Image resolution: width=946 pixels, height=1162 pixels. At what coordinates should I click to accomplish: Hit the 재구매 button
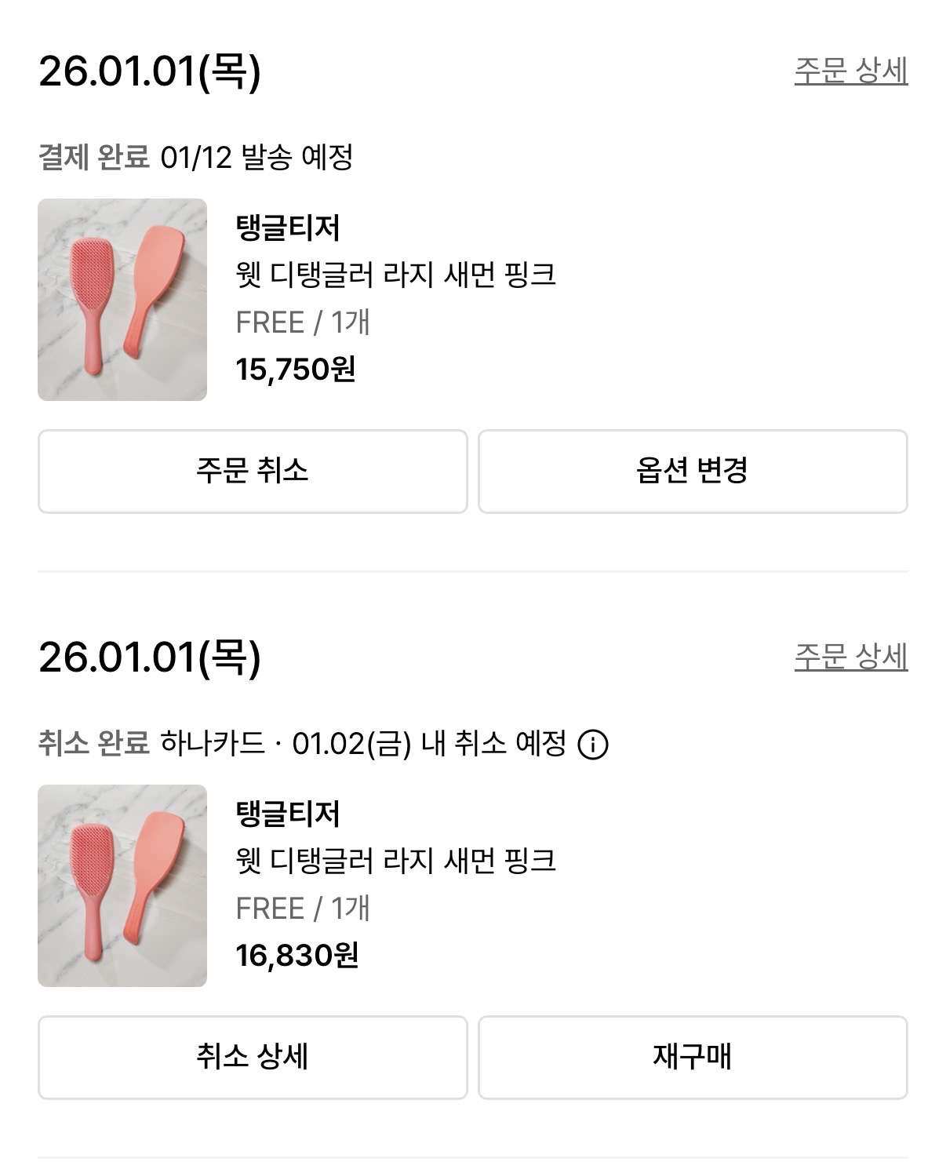point(692,1057)
